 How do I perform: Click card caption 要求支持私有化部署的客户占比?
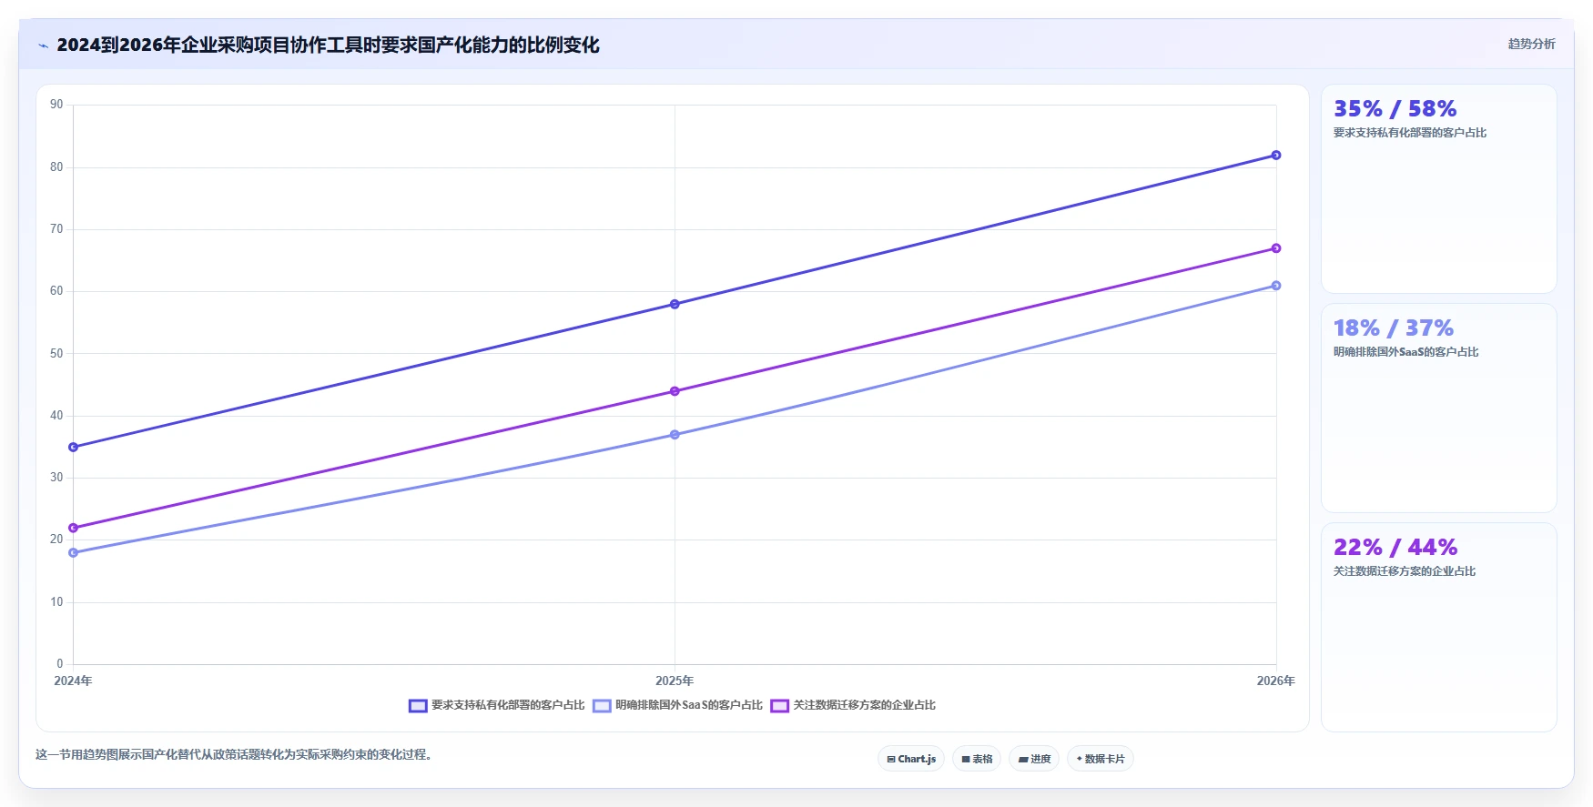click(1410, 133)
